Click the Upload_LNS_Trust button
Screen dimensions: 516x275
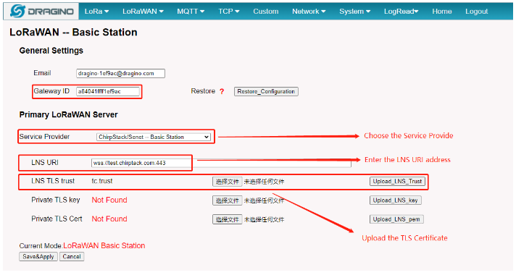click(x=397, y=182)
